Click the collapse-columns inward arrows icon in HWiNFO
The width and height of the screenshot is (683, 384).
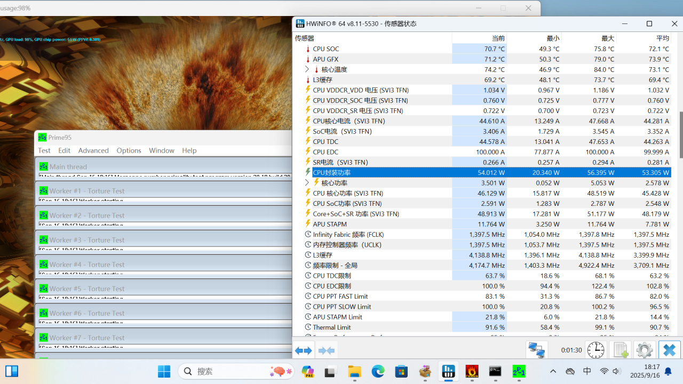pos(327,350)
